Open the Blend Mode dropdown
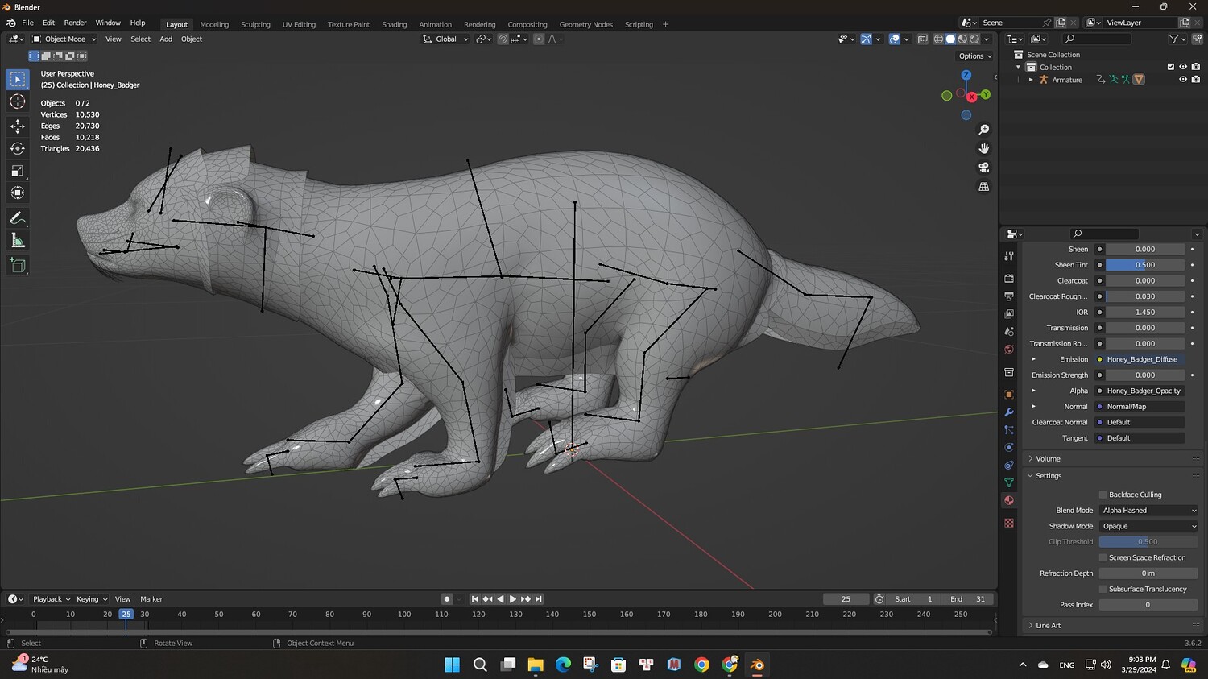1208x679 pixels. 1148,511
